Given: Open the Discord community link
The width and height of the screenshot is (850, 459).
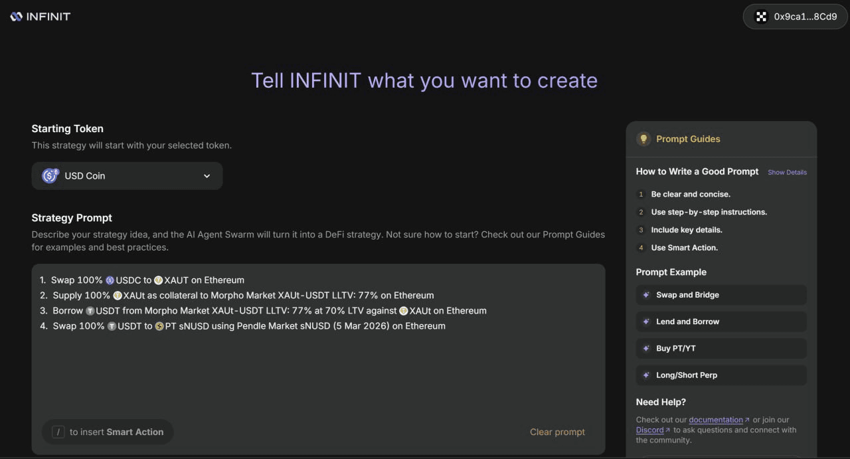Looking at the screenshot, I should tap(649, 430).
